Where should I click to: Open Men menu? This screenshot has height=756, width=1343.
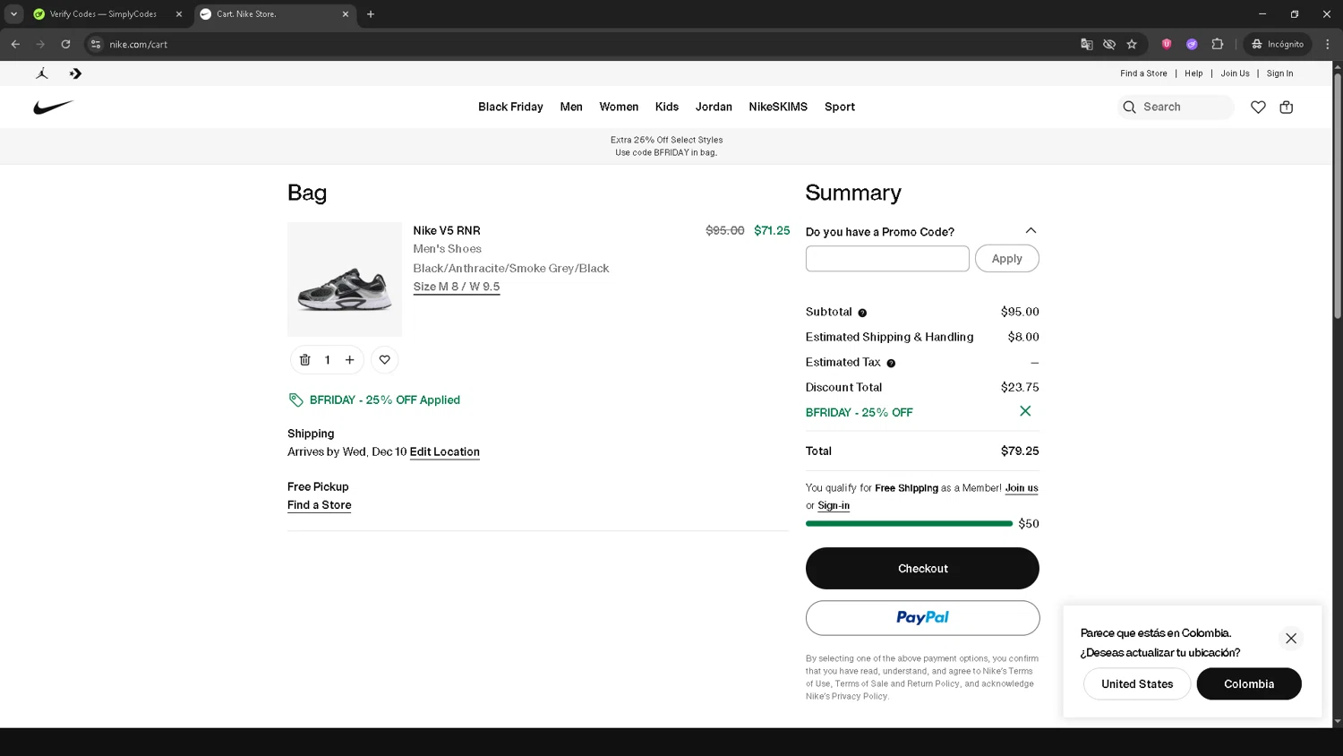pos(571,107)
